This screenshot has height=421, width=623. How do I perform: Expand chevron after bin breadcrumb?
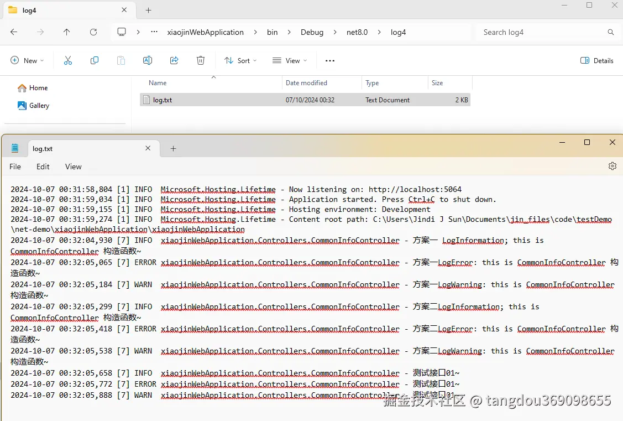[x=289, y=32]
